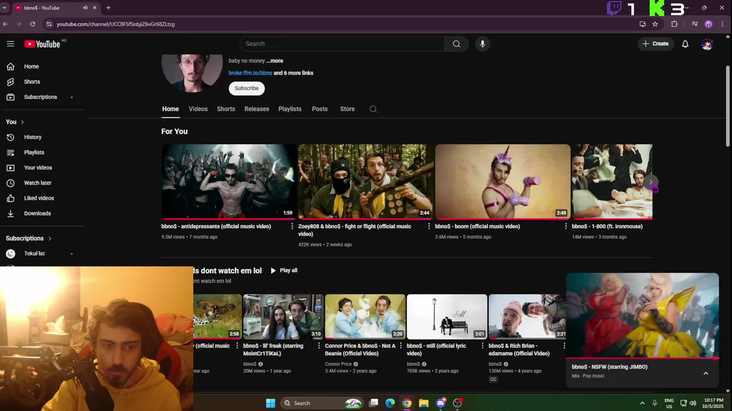Switch to the Store channel tab
The image size is (732, 411).
coord(347,109)
